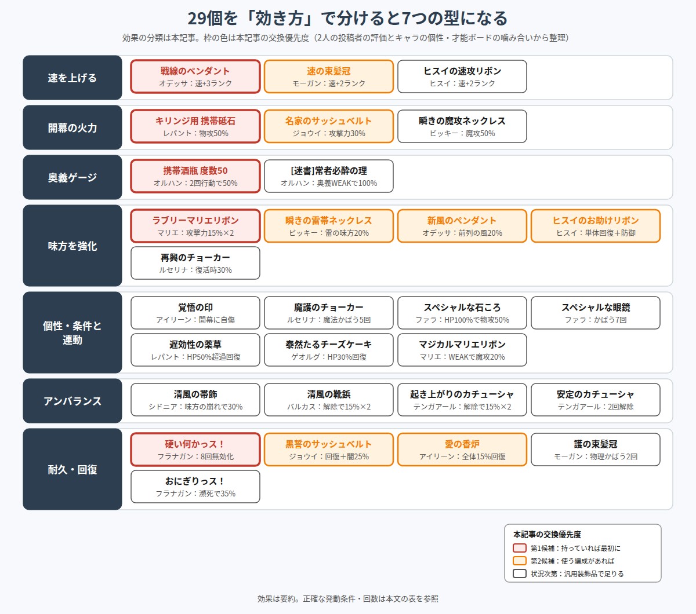Click スペシャルな石ころ card

point(462,313)
